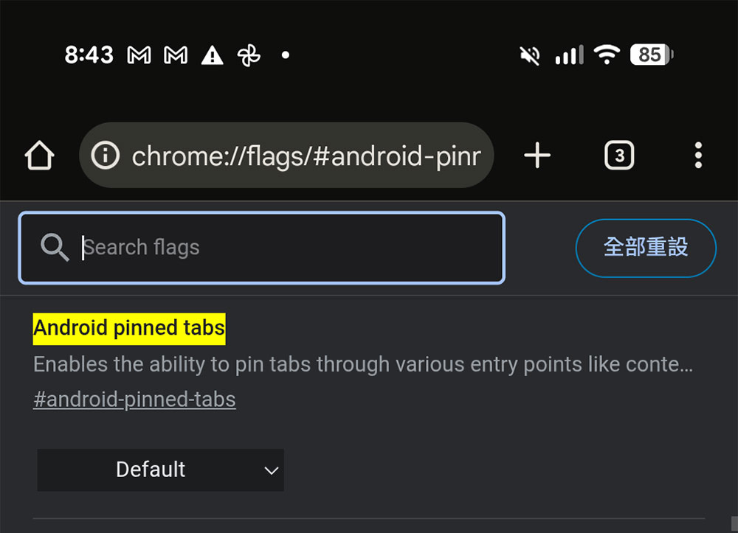Open the Default flag value dropdown
The width and height of the screenshot is (738, 533).
click(x=160, y=470)
